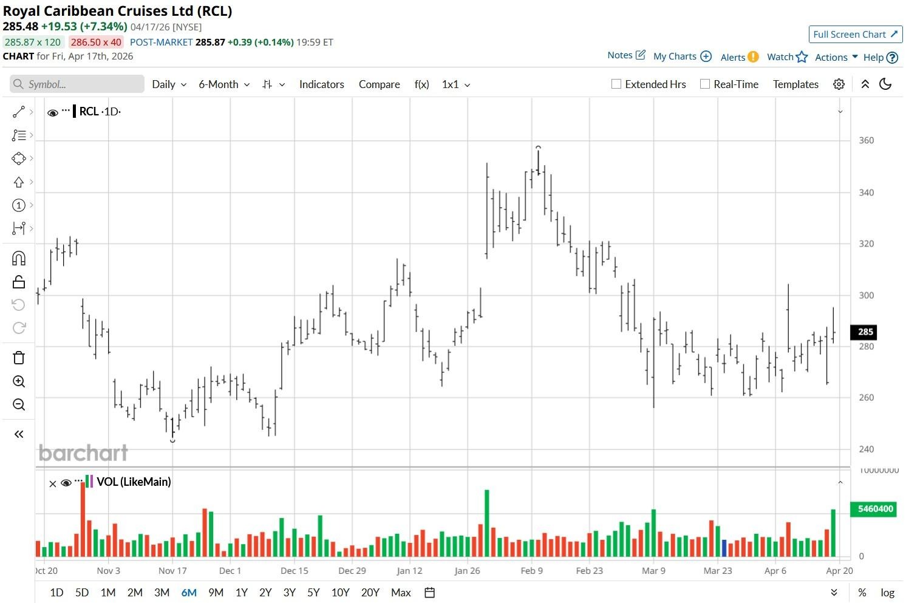Focus the Symbol search field
Screen dimensions: 906x603
click(77, 84)
